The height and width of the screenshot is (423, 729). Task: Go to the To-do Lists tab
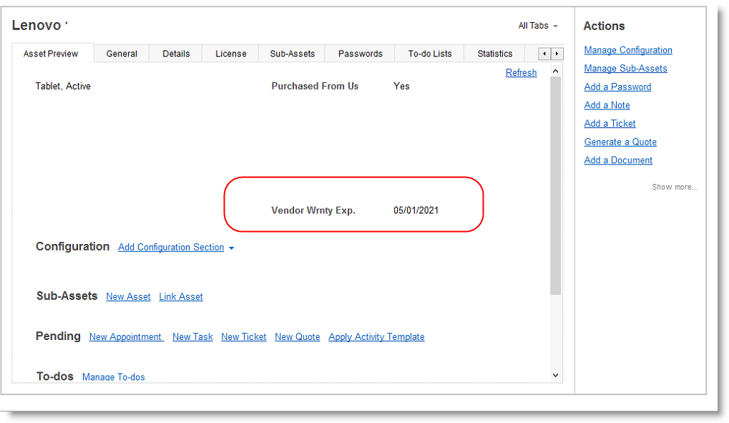click(429, 54)
